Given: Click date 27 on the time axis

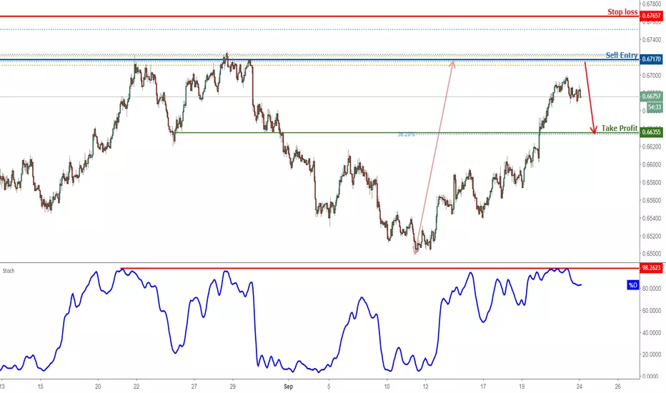Looking at the screenshot, I should click(x=194, y=387).
